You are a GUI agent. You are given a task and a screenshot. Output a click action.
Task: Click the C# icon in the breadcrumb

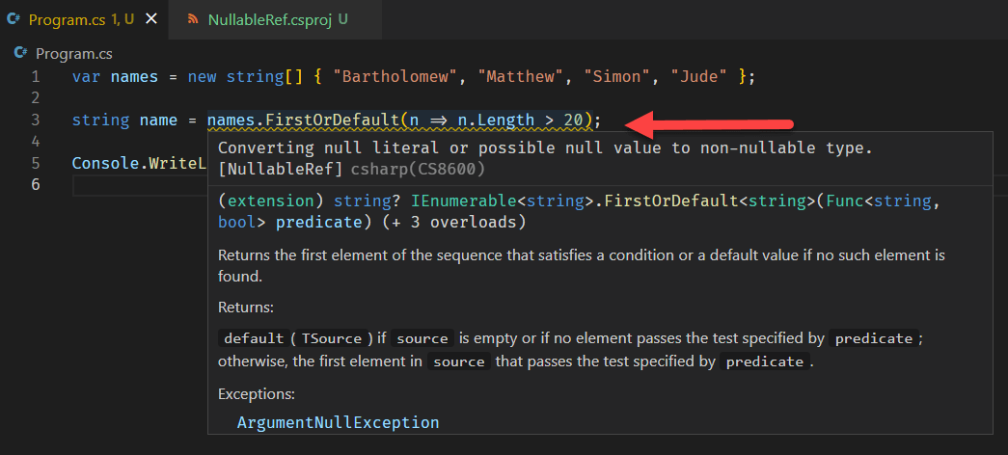(21, 54)
